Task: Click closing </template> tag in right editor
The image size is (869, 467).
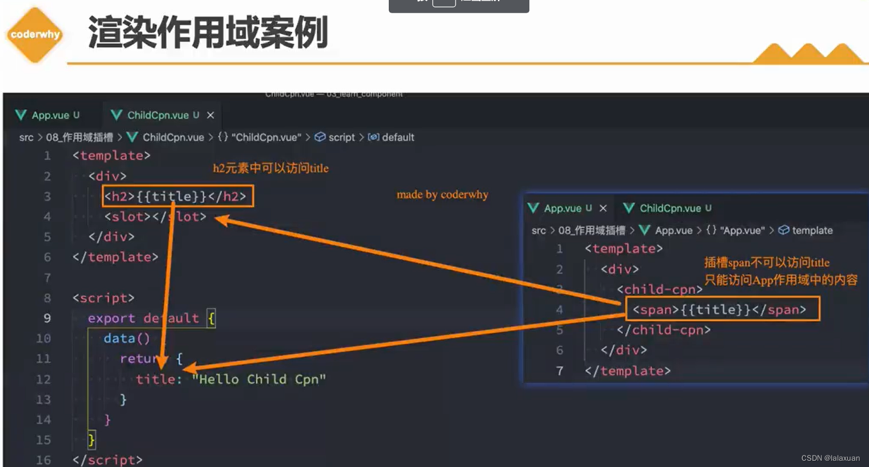Action: coord(628,371)
